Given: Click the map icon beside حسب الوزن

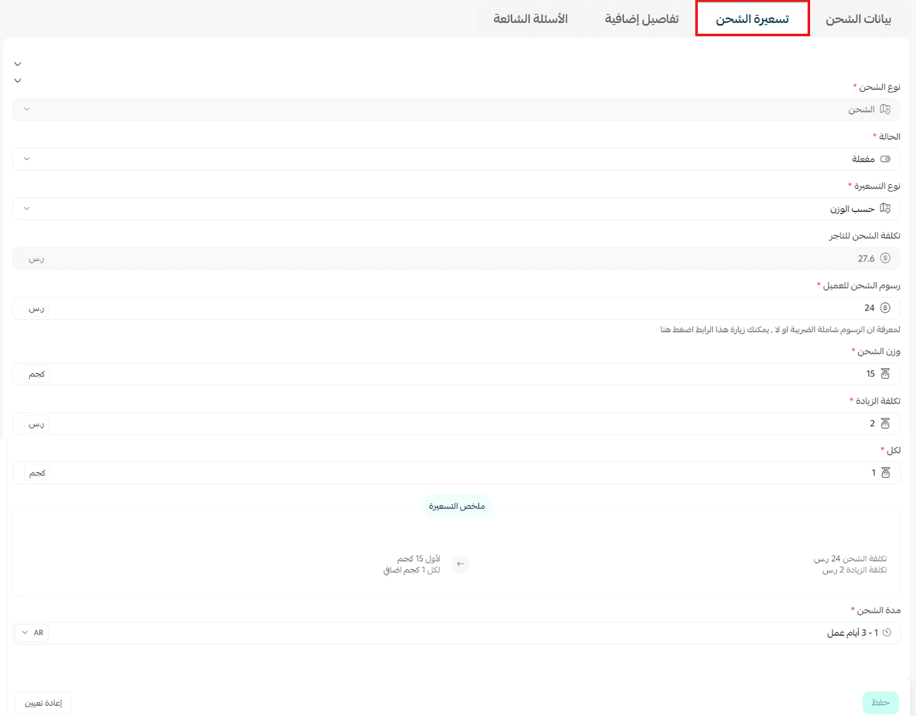Looking at the screenshot, I should click(885, 208).
